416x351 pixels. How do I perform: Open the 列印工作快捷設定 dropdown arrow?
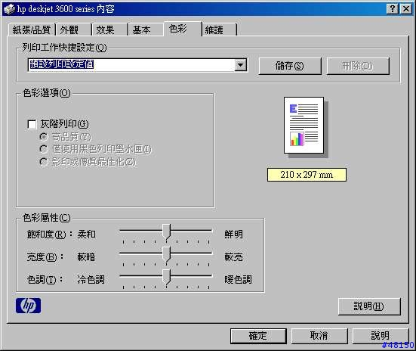click(x=241, y=65)
